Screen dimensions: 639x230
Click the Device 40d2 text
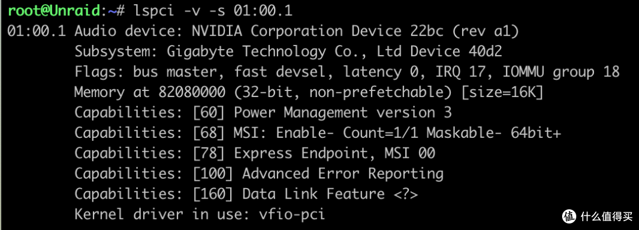(456, 51)
